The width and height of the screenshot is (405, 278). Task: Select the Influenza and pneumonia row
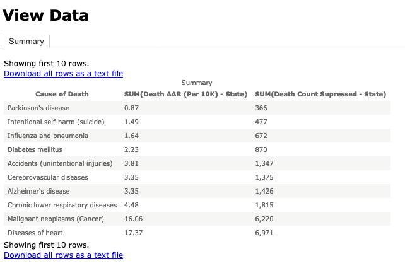[197, 136]
